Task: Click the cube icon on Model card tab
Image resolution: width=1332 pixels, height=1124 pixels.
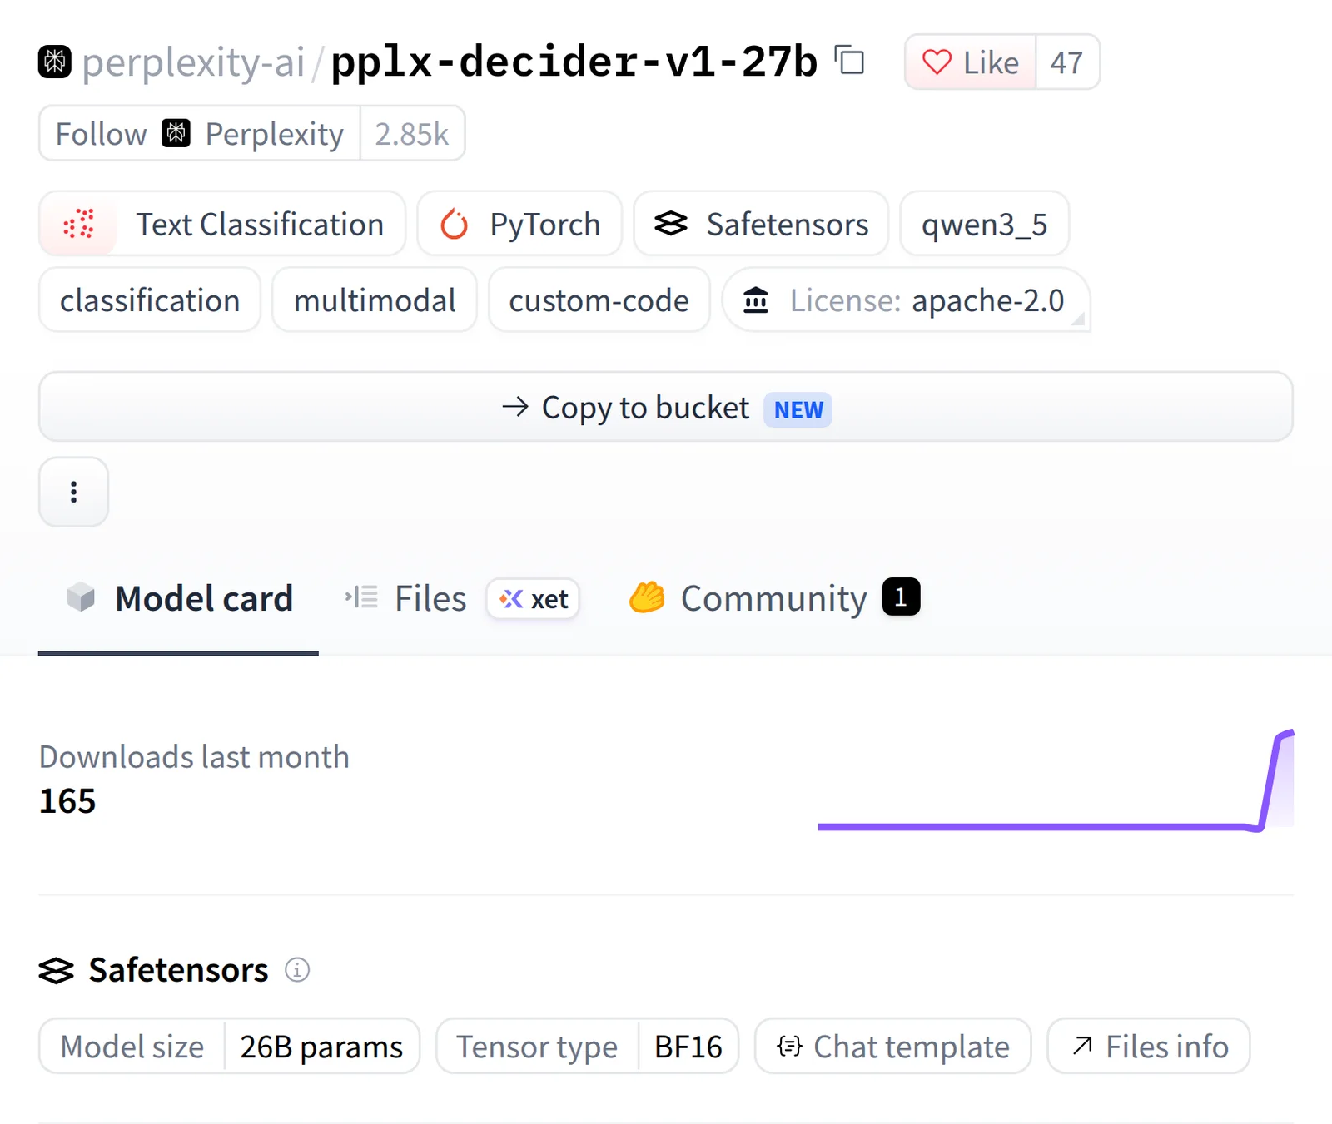Action: pyautogui.click(x=81, y=597)
